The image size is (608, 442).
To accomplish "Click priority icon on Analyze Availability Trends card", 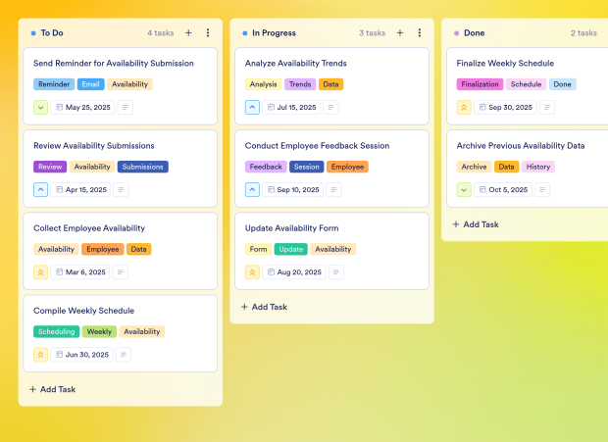I will (252, 107).
